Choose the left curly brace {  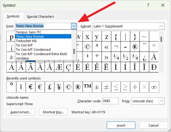(x=116, y=37)
